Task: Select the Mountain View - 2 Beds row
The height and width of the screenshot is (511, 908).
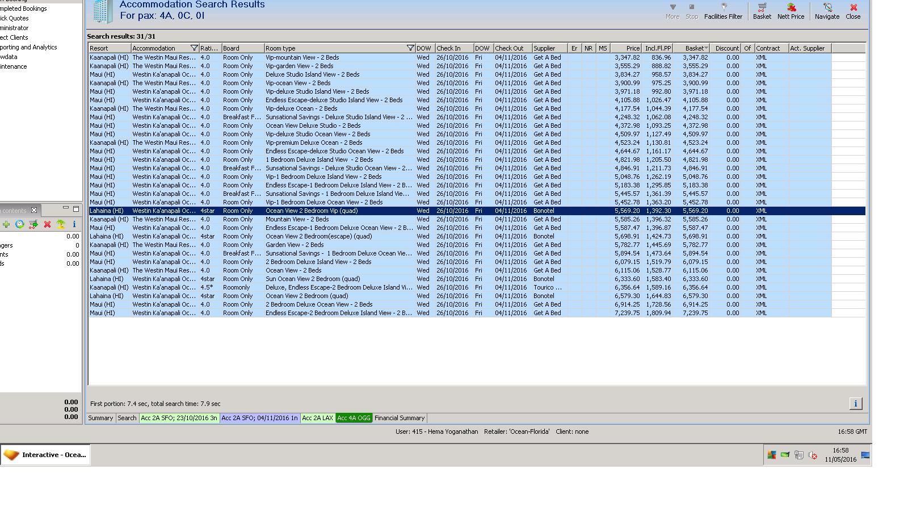Action: point(477,219)
